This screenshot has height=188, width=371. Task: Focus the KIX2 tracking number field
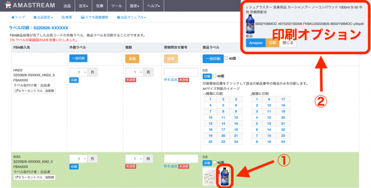click(181, 159)
